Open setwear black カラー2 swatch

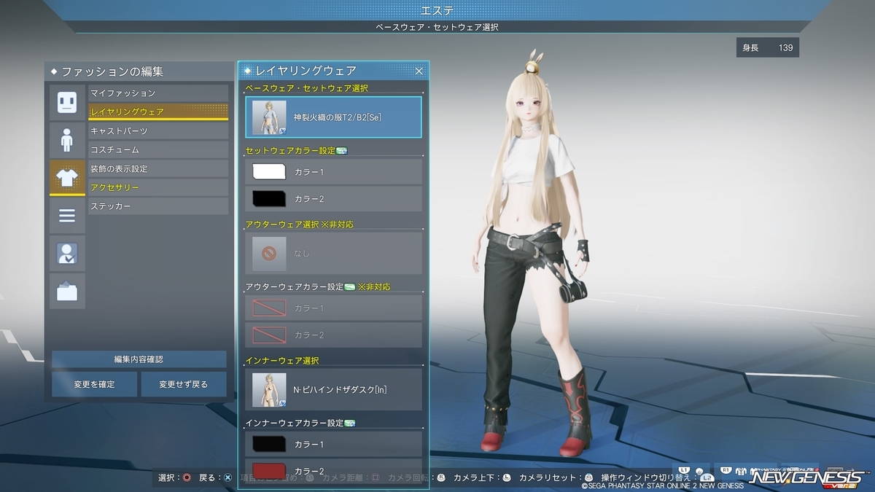271,198
